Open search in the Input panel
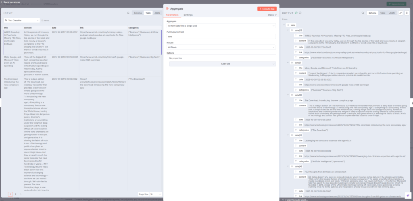Viewport: 413px width, 201px height. pos(128,13)
